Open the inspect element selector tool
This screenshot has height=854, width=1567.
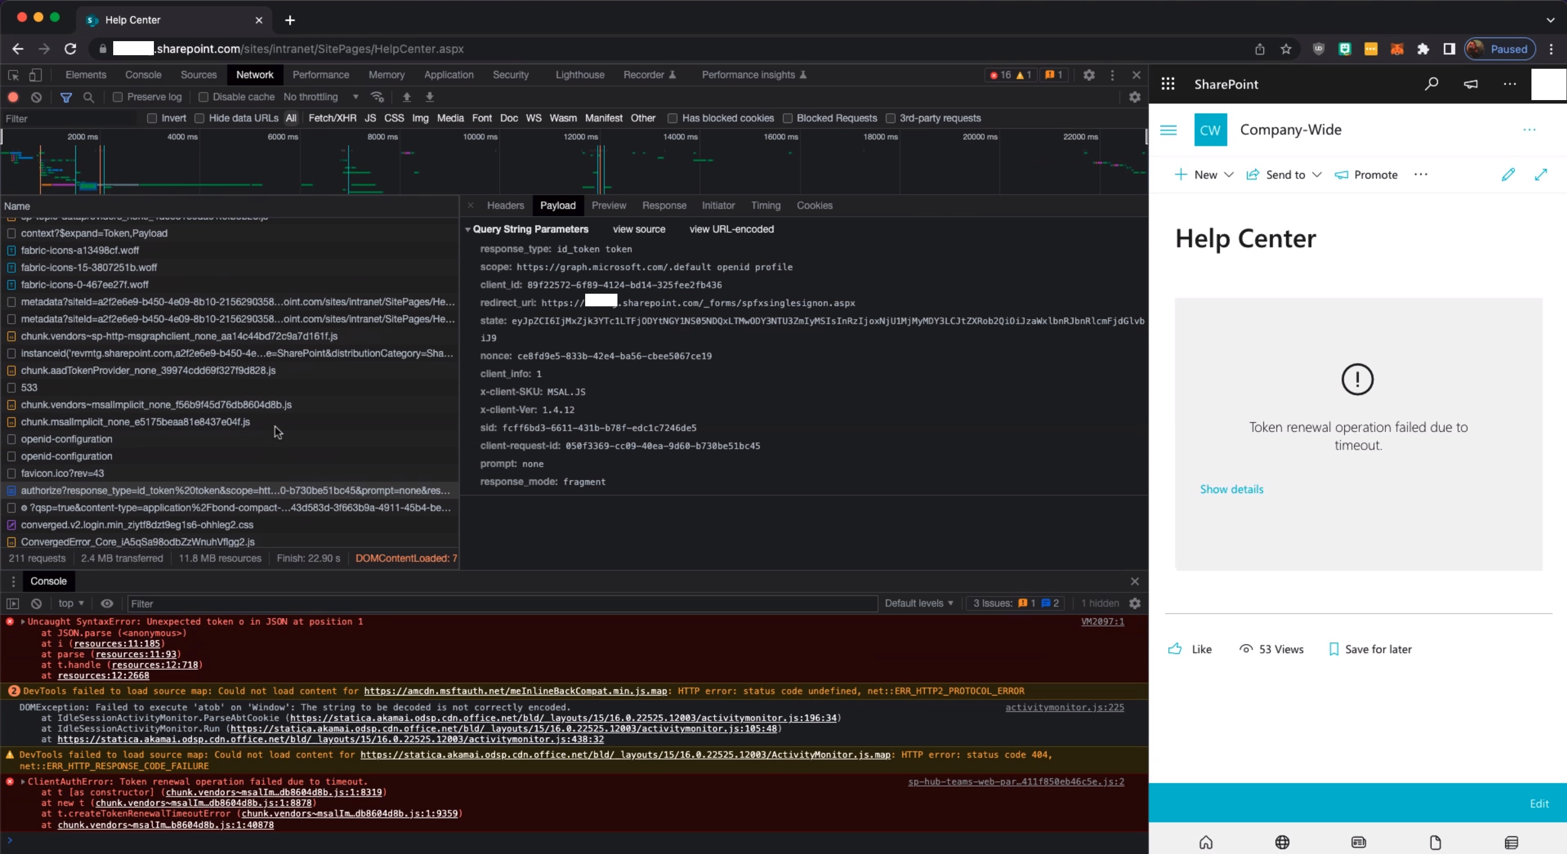click(14, 75)
